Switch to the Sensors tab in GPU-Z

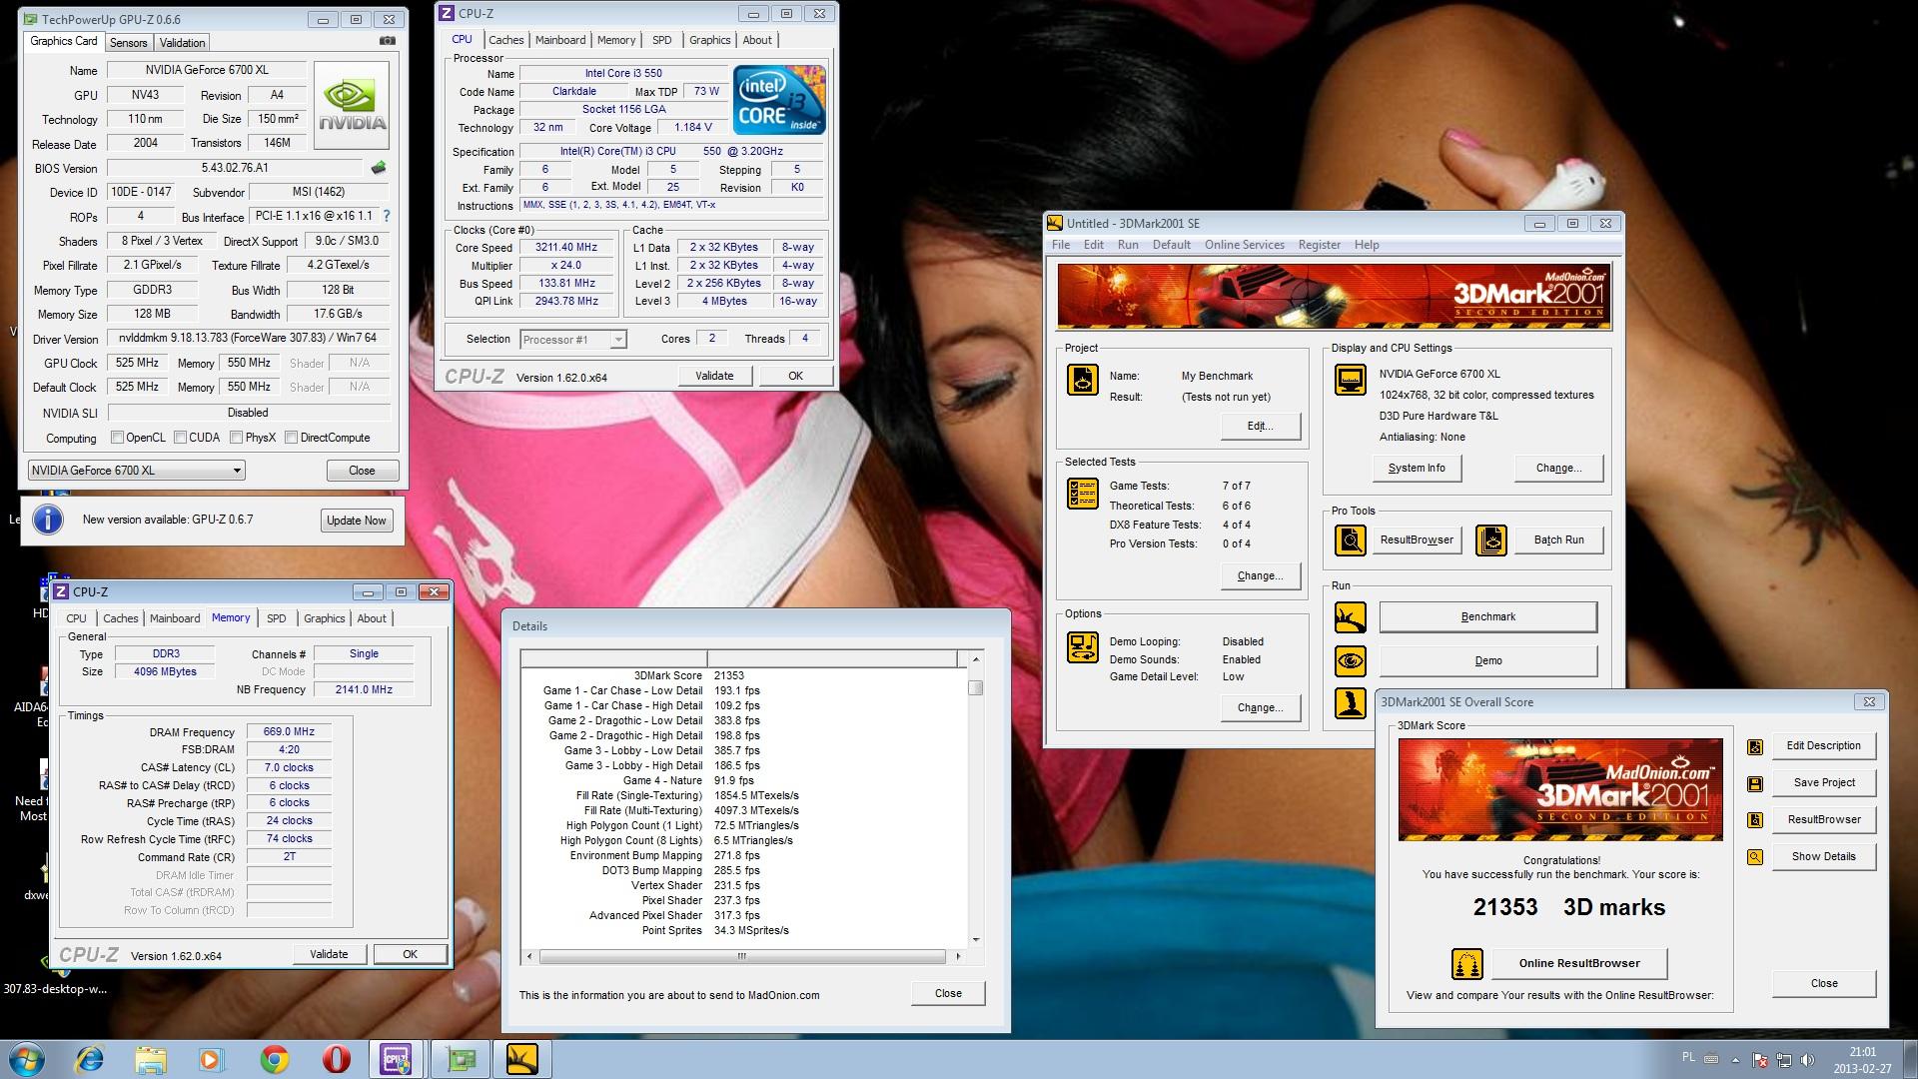coord(128,43)
